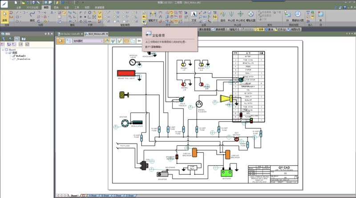Screen dimensions: 356x198
Task: Expand the 定向围栏 dropdown list
Action: [102, 41]
